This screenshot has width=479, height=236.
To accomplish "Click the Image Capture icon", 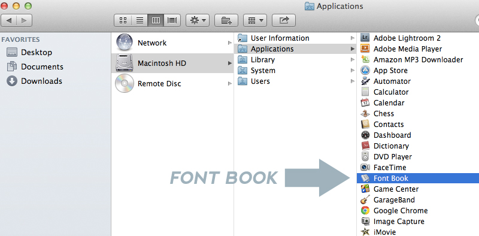I will pyautogui.click(x=365, y=221).
